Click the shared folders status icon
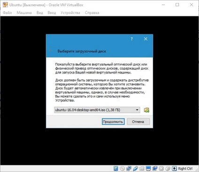199x172 pixels. coord(142,168)
